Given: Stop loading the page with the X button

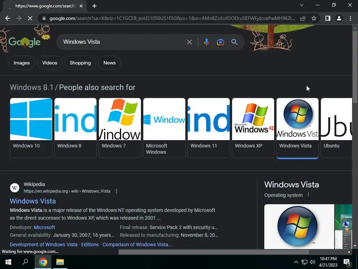Looking at the screenshot, I should point(30,18).
